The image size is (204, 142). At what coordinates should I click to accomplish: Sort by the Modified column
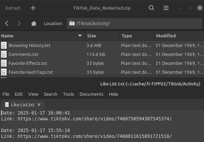179,36
